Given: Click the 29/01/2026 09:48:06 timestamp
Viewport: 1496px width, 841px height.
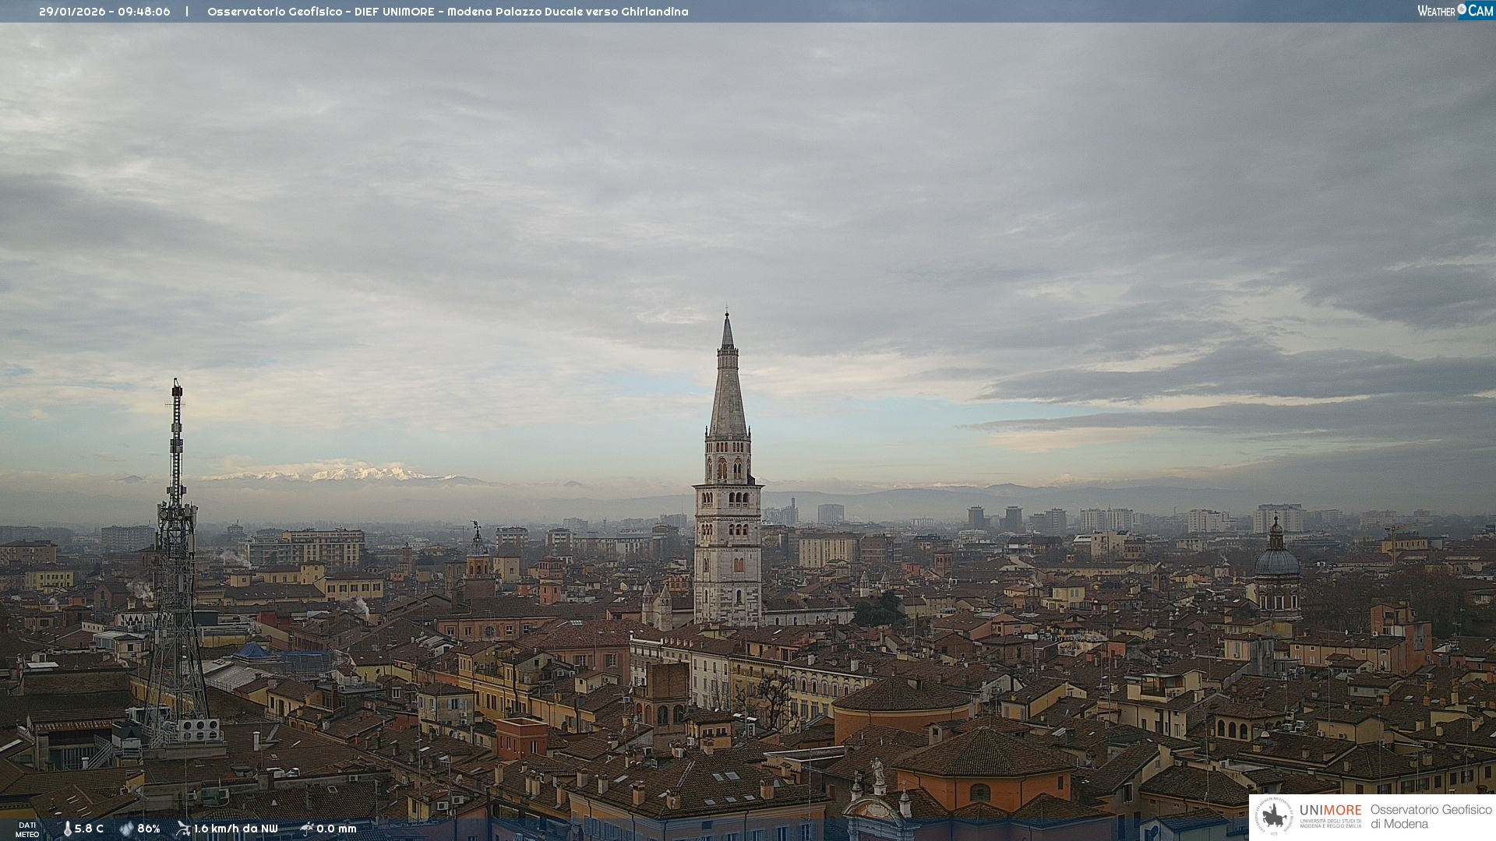Looking at the screenshot, I should click(104, 12).
